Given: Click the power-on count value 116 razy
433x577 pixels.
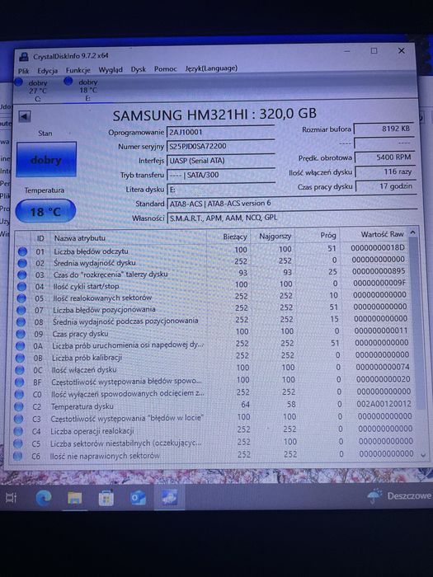Looking at the screenshot, I should coord(385,171).
